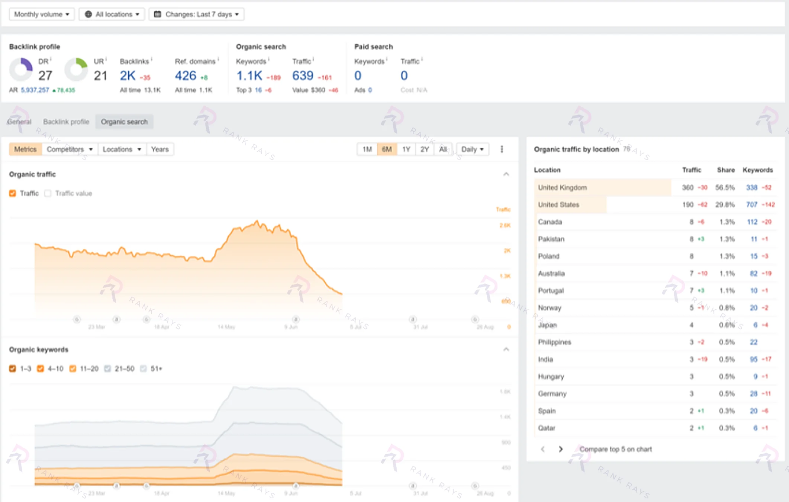Switch to the Backlink profile tab
Screen dimensions: 789x502
click(x=66, y=122)
